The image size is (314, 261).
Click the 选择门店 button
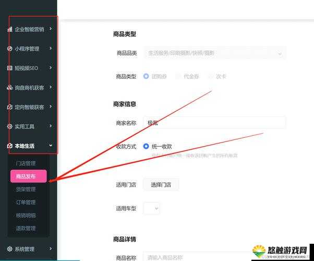tap(161, 185)
